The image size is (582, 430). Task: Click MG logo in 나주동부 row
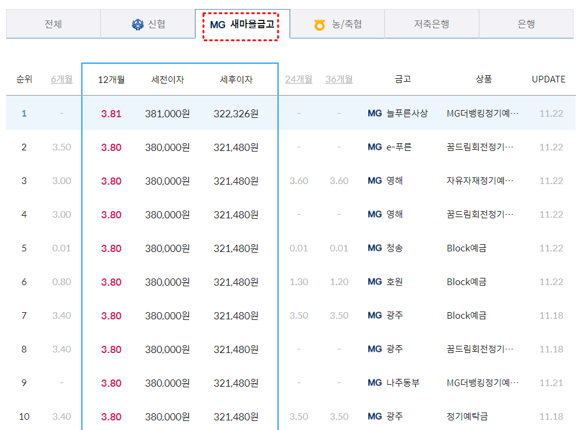click(375, 383)
